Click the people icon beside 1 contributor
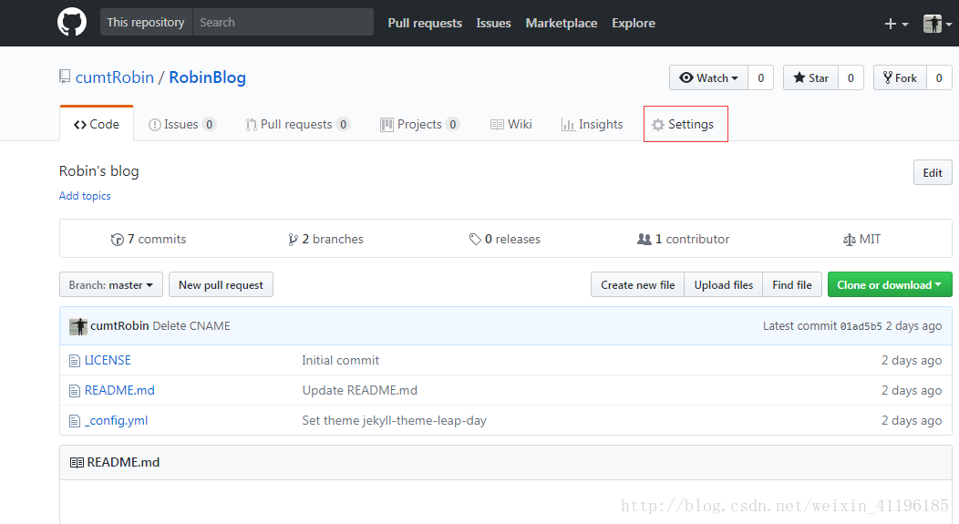This screenshot has height=524, width=959. click(644, 239)
